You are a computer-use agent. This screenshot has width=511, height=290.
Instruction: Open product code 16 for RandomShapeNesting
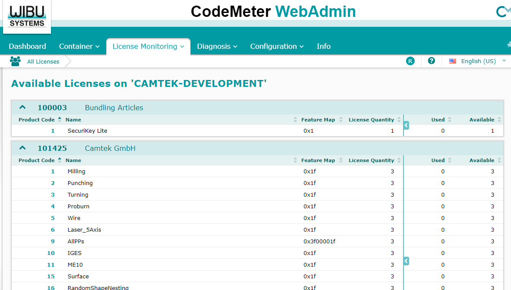coord(51,288)
